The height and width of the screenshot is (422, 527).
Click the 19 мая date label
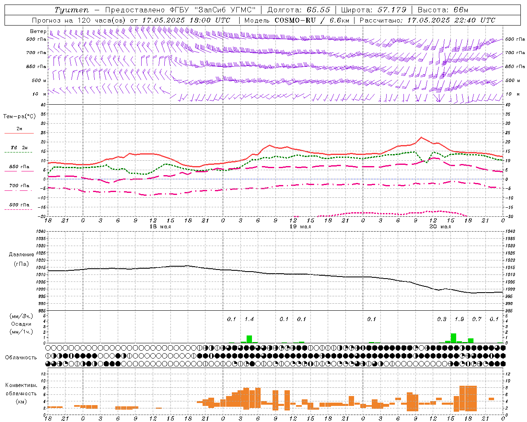[300, 227]
